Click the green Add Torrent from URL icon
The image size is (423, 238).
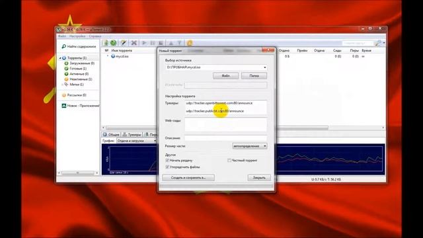pos(113,43)
